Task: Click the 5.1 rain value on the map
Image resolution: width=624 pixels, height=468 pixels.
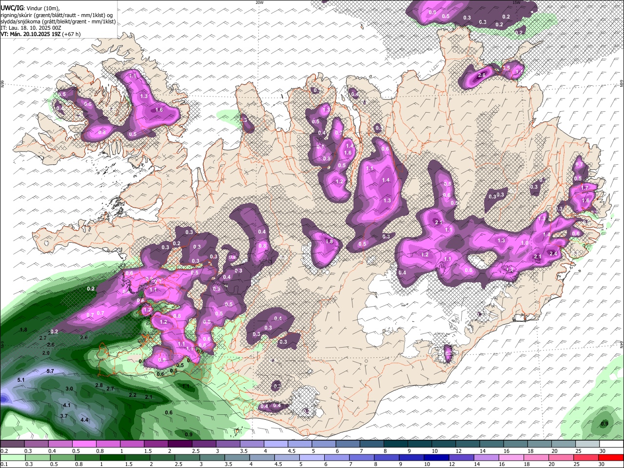Action: 21,380
